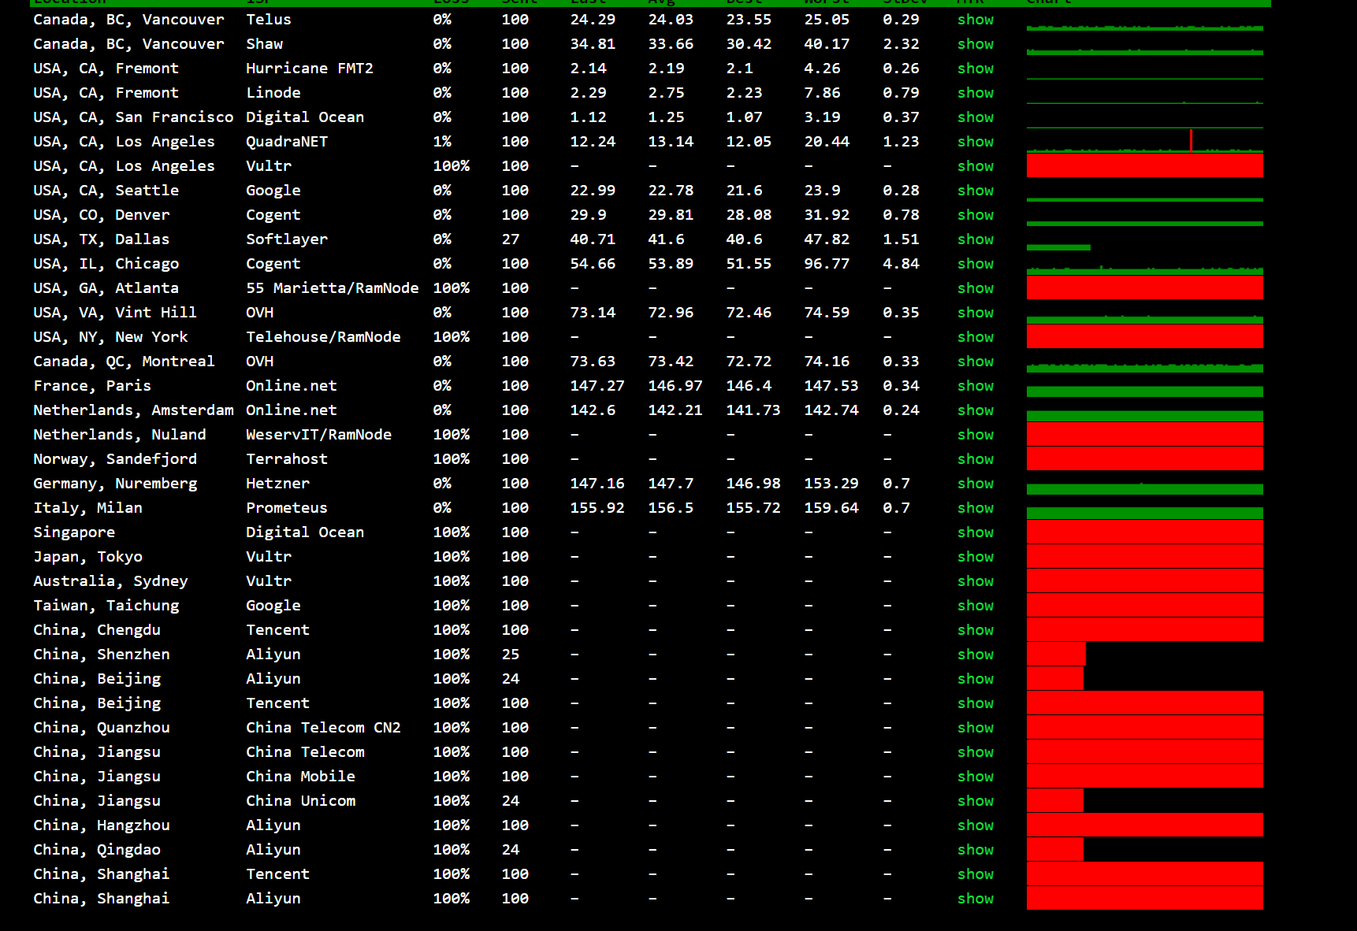
Task: Click show for San Francisco Digital Ocean
Action: pyautogui.click(x=975, y=117)
